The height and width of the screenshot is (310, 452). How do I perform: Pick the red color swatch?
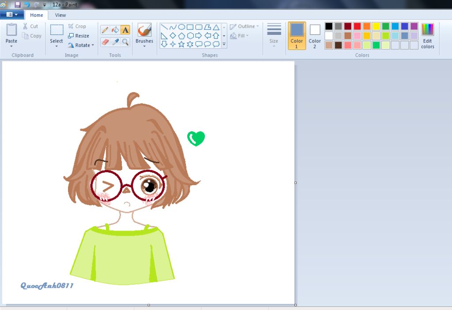tap(357, 26)
